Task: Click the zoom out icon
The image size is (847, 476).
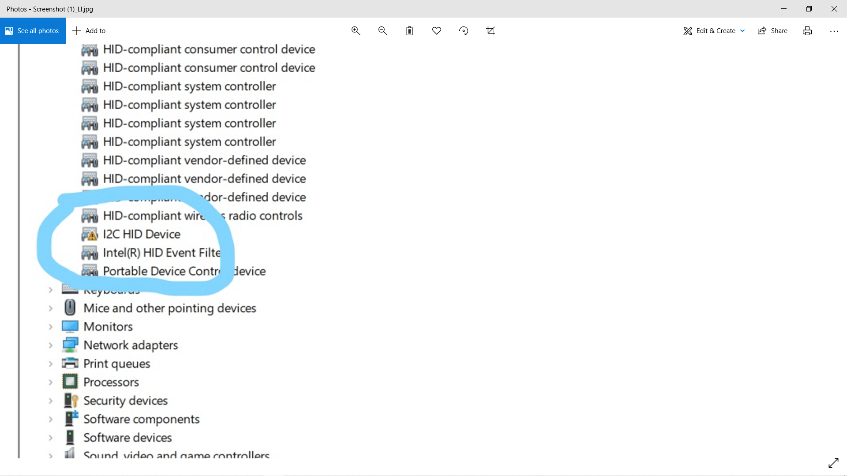Action: [383, 31]
